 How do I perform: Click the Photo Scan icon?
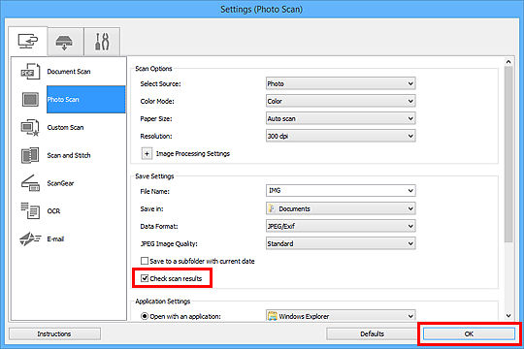[x=30, y=100]
